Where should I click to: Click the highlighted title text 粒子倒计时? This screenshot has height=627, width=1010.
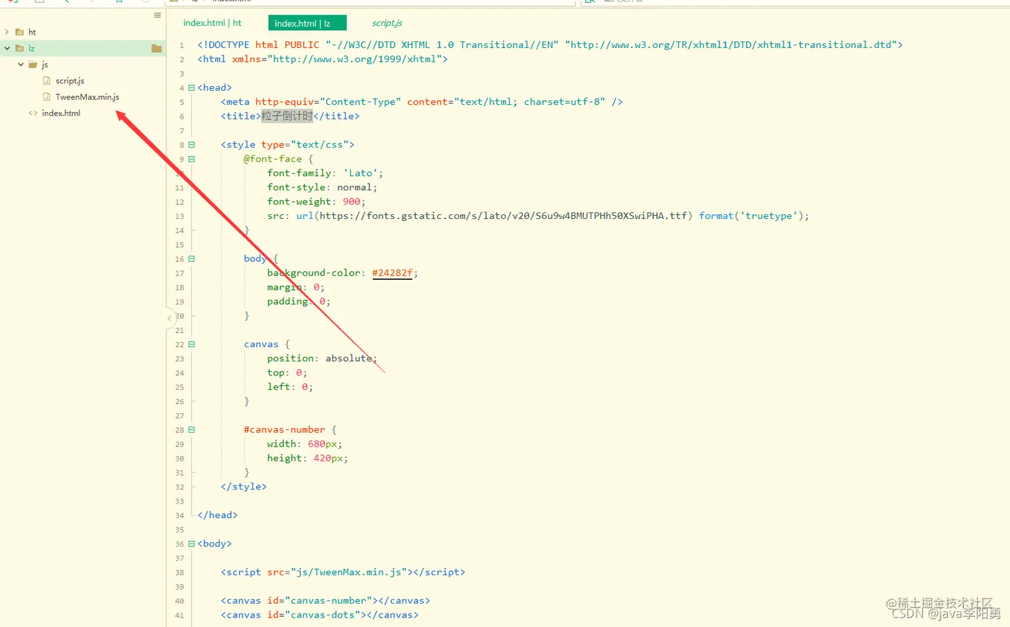(x=287, y=116)
